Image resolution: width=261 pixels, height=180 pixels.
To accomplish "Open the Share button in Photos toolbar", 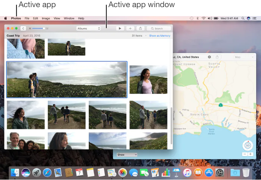I will click(141, 28).
